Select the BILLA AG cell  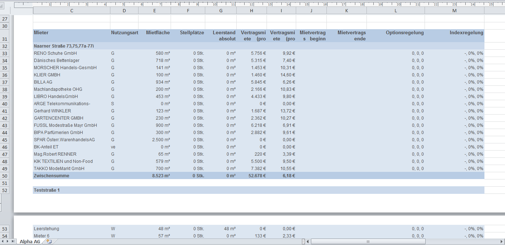[x=71, y=82]
